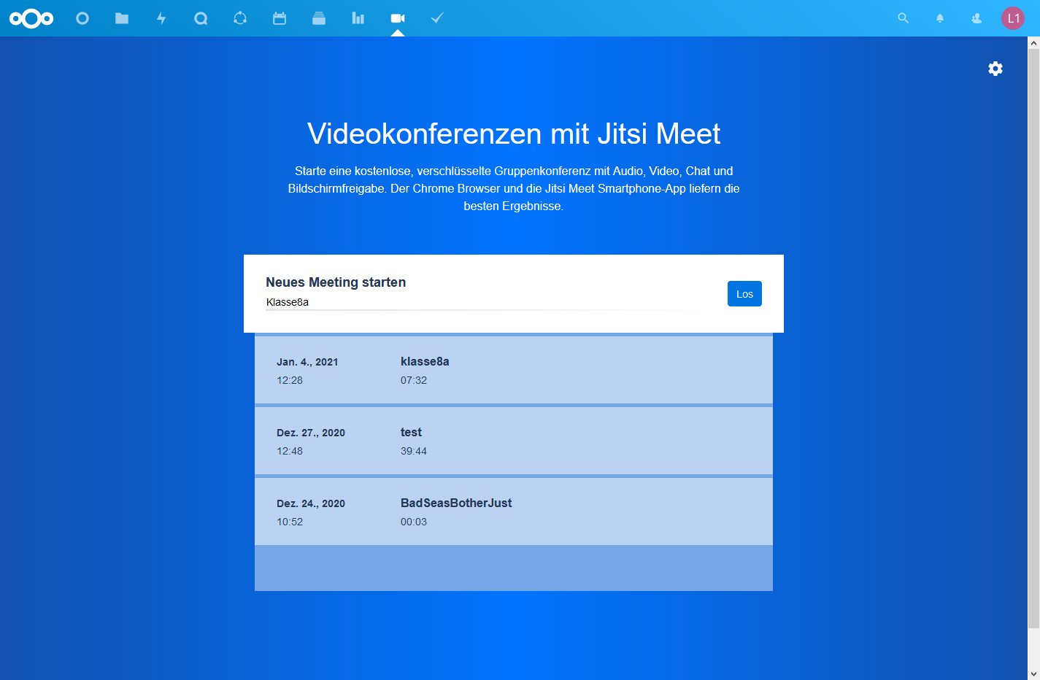Select the Dez. 24., 2020 date

[311, 503]
